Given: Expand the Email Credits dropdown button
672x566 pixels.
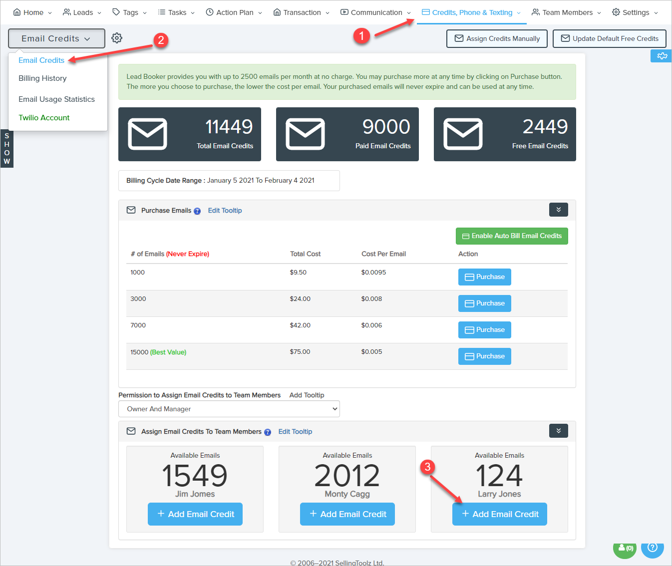Looking at the screenshot, I should coord(56,38).
